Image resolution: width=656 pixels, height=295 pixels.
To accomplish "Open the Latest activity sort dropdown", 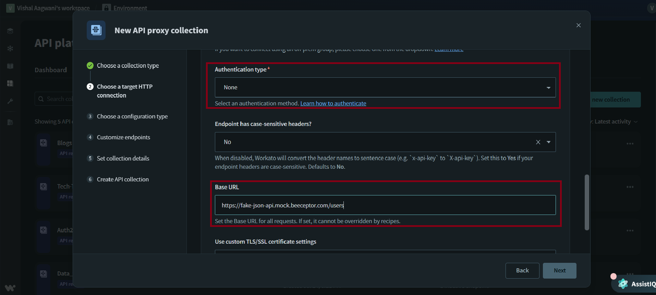I will click(614, 121).
